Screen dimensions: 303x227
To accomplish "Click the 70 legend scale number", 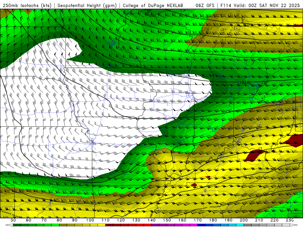I will click(x=44, y=220).
